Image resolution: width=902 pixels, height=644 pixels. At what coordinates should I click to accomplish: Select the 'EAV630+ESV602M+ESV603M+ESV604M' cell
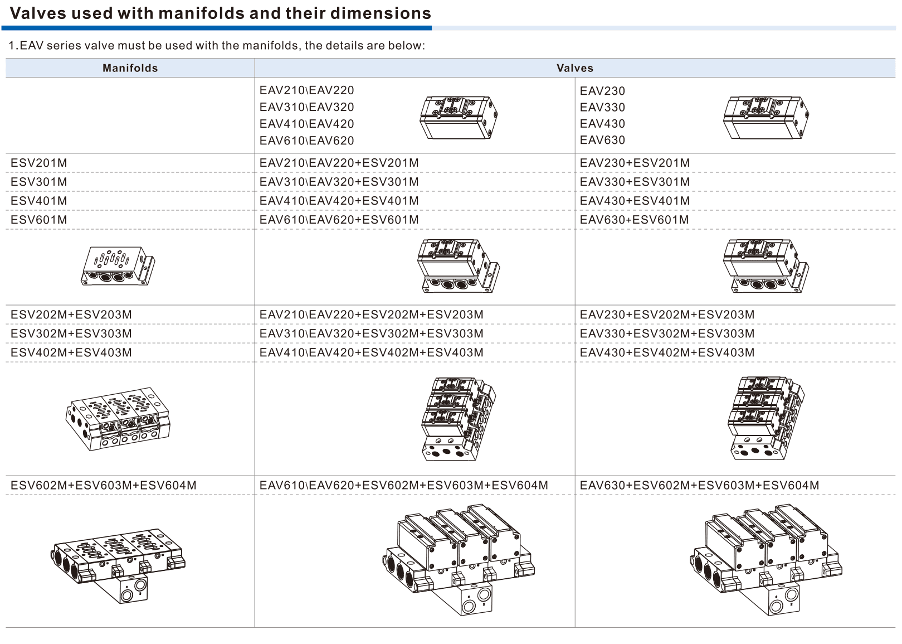[x=735, y=485]
